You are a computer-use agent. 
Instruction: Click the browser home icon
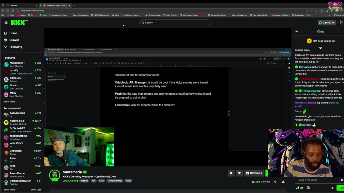12,11
